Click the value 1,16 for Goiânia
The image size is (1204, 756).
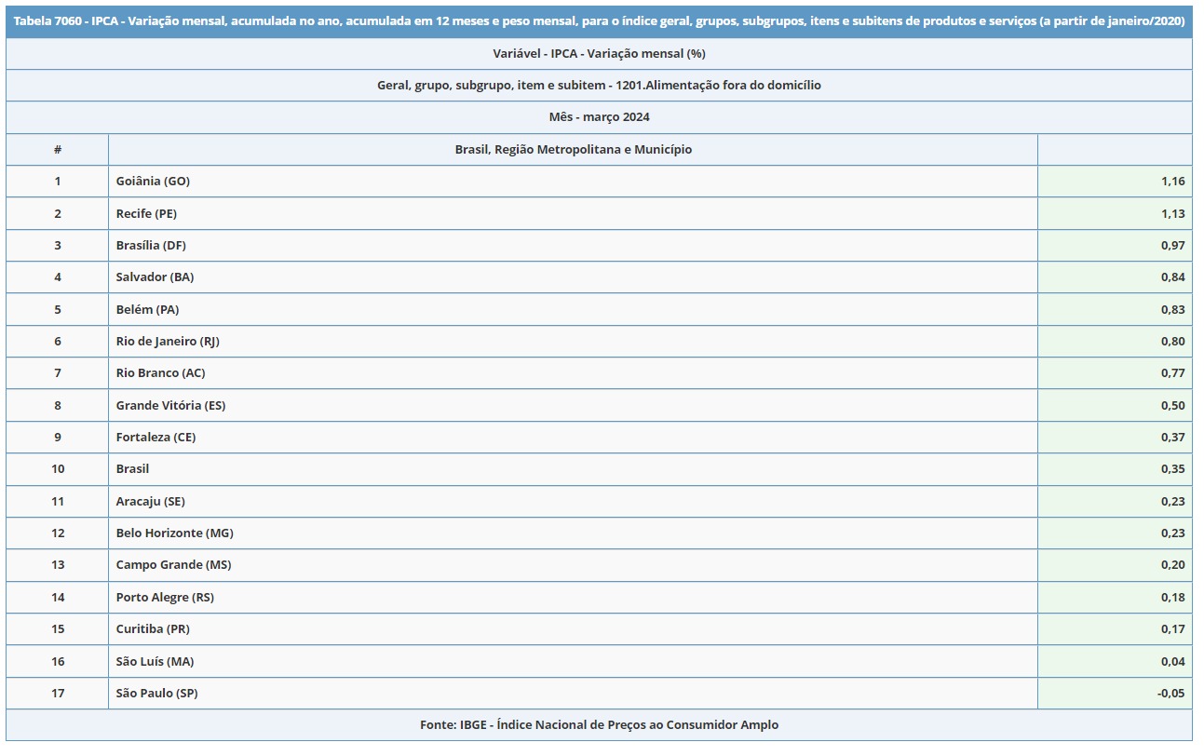[1172, 181]
